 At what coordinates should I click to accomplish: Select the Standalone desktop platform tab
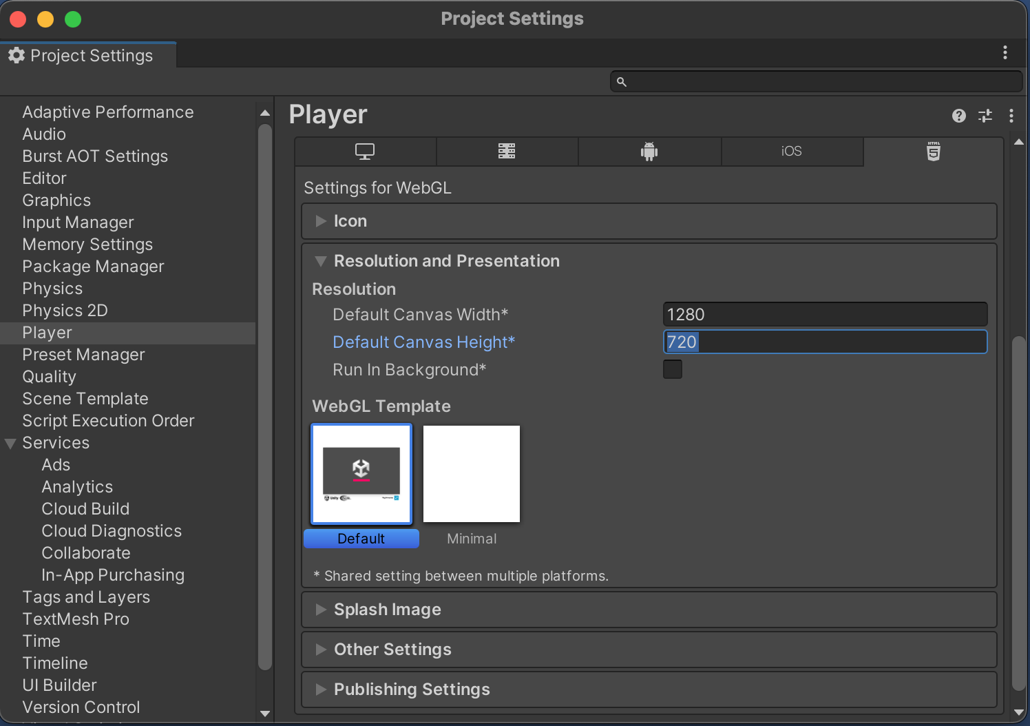click(x=365, y=152)
